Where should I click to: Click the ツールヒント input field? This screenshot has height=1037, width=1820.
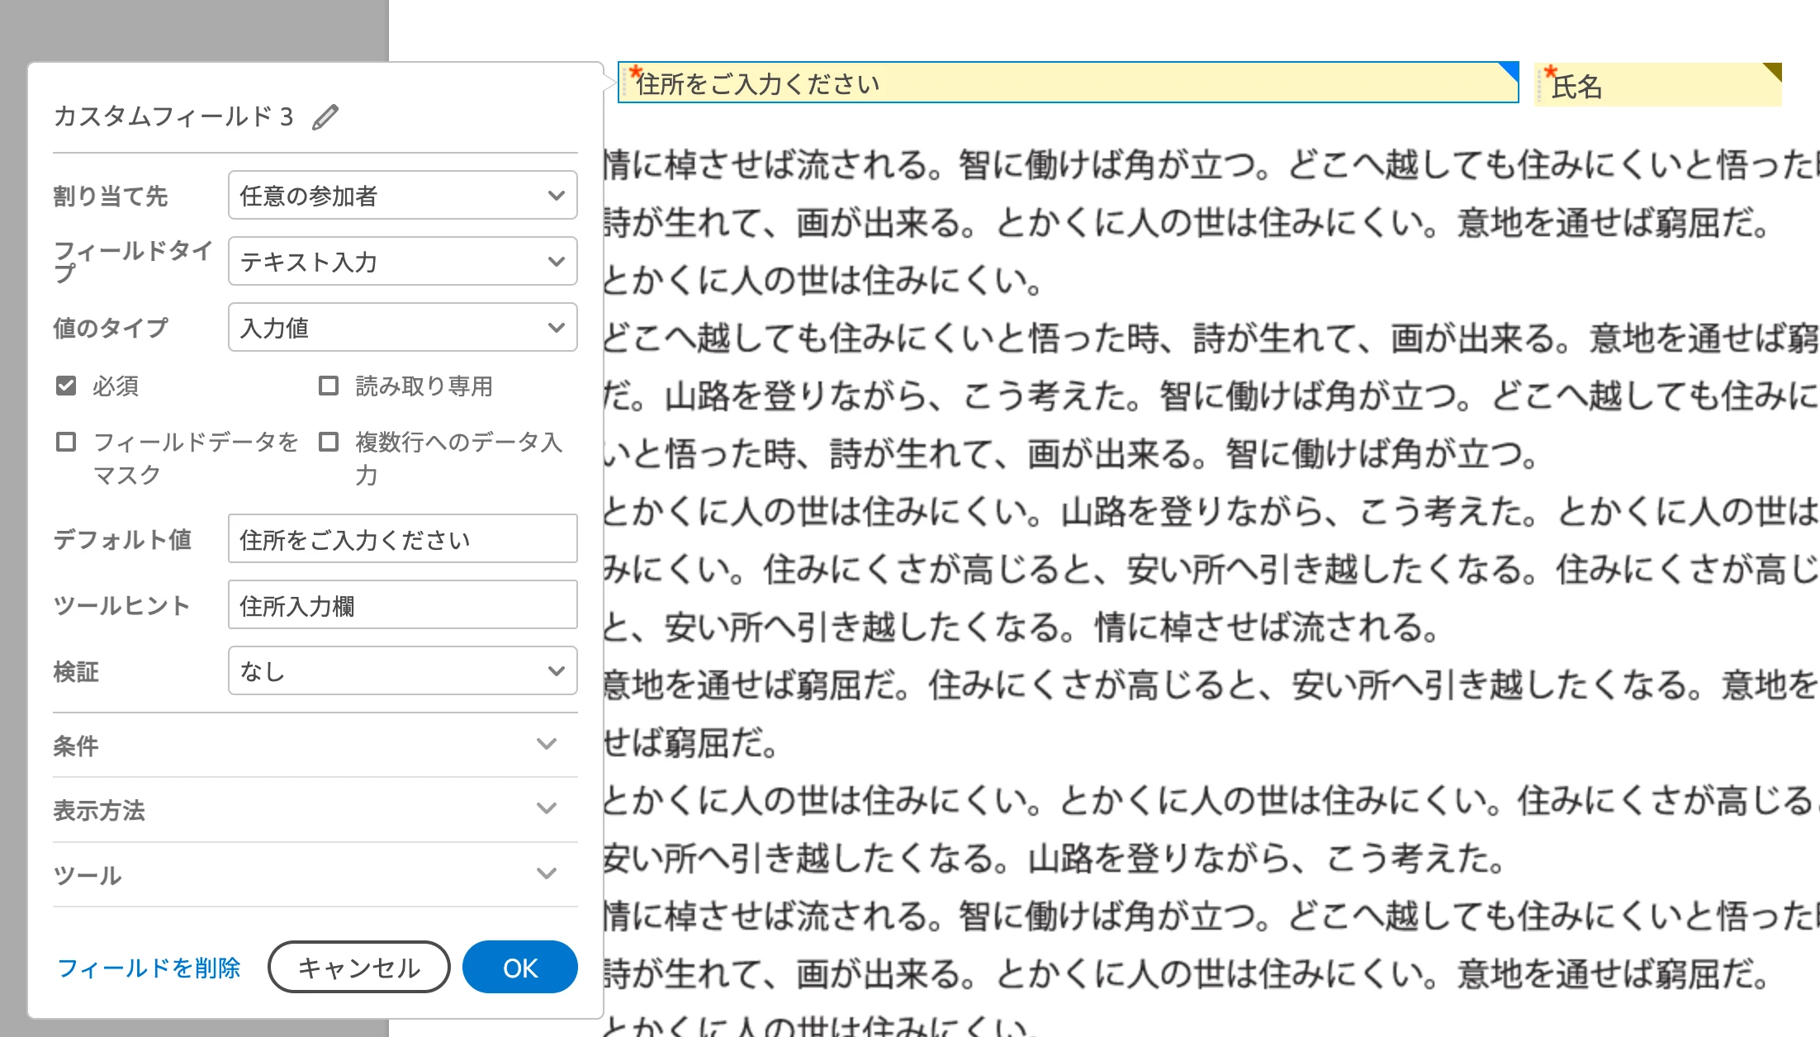coord(402,605)
